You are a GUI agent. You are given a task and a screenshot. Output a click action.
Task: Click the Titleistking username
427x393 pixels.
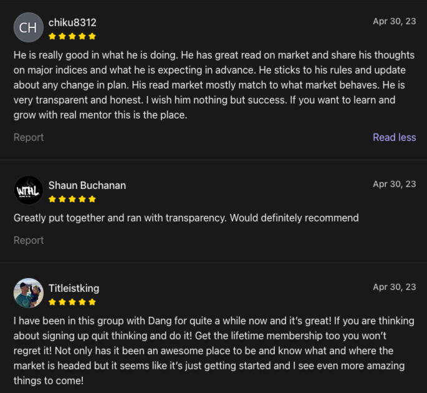(x=74, y=288)
